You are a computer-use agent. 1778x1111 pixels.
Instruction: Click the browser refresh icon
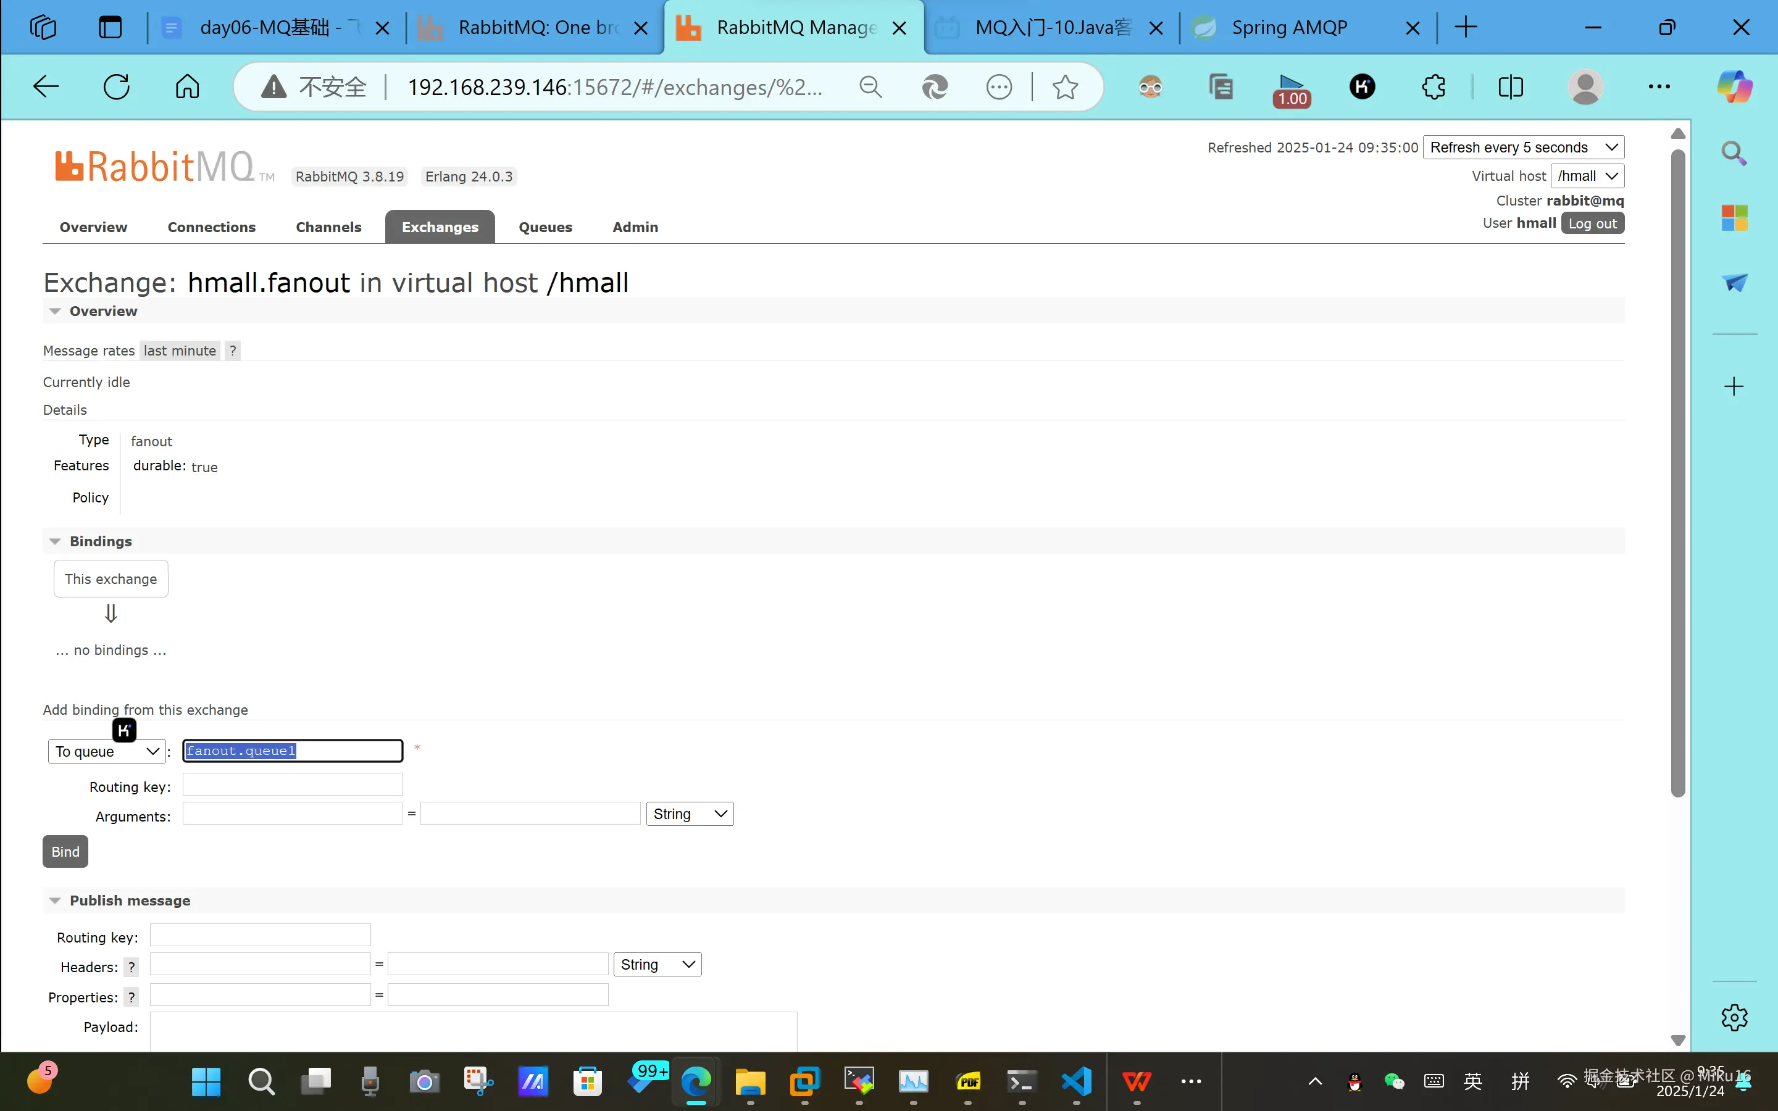click(116, 86)
